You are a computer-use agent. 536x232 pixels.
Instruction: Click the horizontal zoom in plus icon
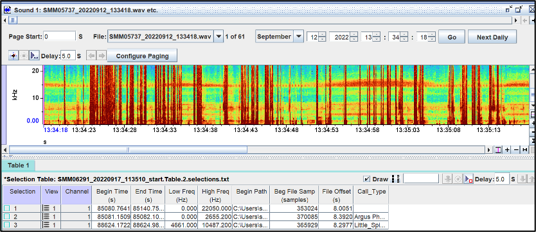(x=507, y=149)
